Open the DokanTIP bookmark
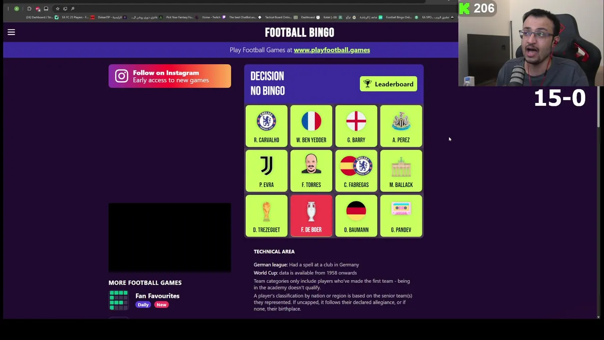Viewport: 604px width, 340px height. [x=111, y=17]
